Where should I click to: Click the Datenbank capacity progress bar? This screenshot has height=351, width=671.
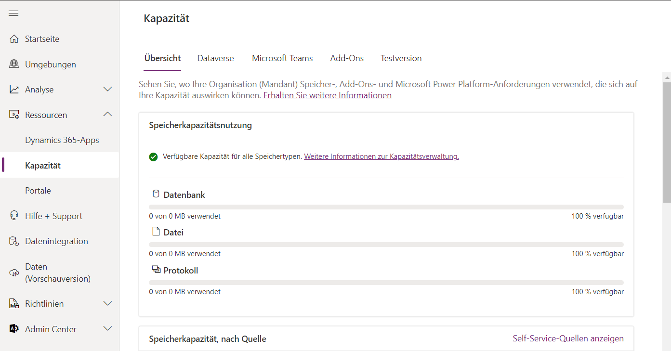pos(385,206)
